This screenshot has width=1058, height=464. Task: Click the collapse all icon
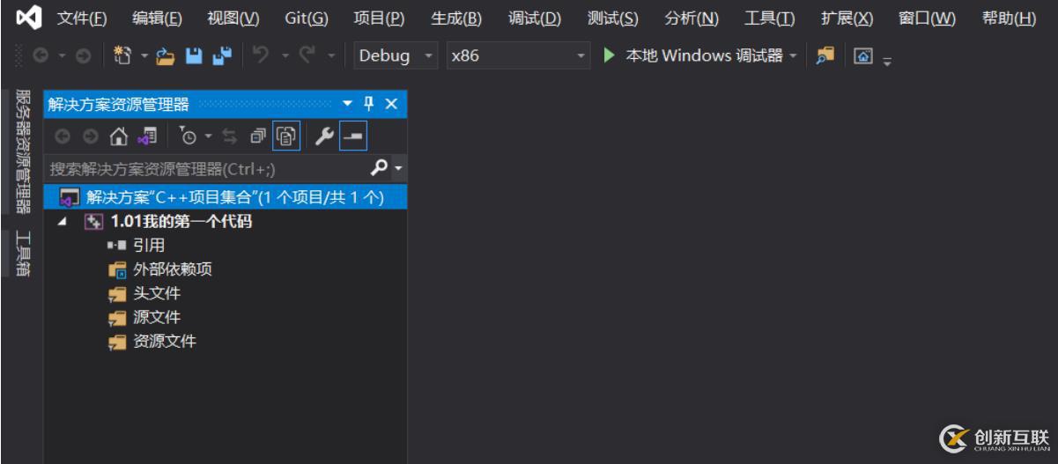coord(259,136)
